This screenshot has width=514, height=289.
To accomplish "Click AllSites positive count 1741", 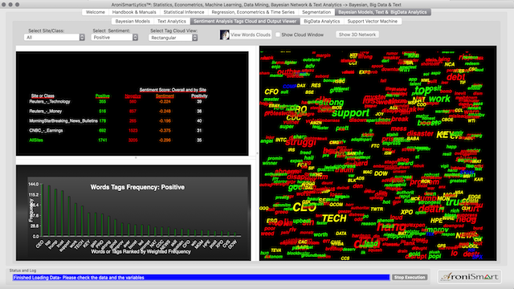I will pos(103,140).
